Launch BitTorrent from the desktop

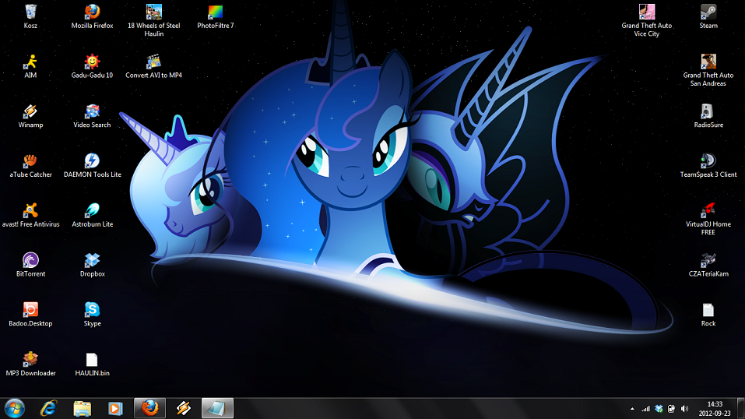30,261
